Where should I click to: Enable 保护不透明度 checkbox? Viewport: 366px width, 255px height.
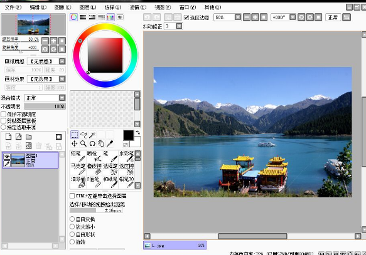[x=4, y=114]
